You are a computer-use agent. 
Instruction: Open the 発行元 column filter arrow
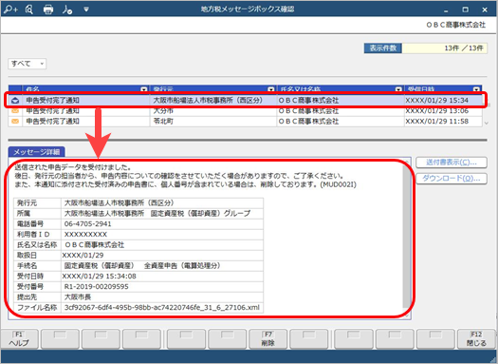271,89
